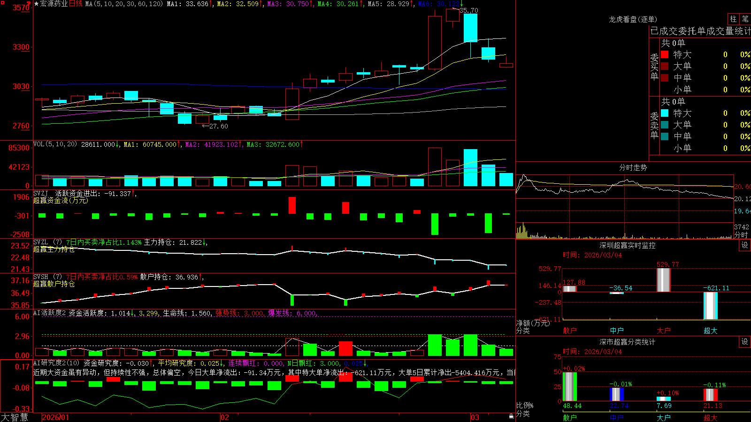Click the 超大 bar labeled -621.11
This screenshot has height=422, width=751.
coord(711,306)
